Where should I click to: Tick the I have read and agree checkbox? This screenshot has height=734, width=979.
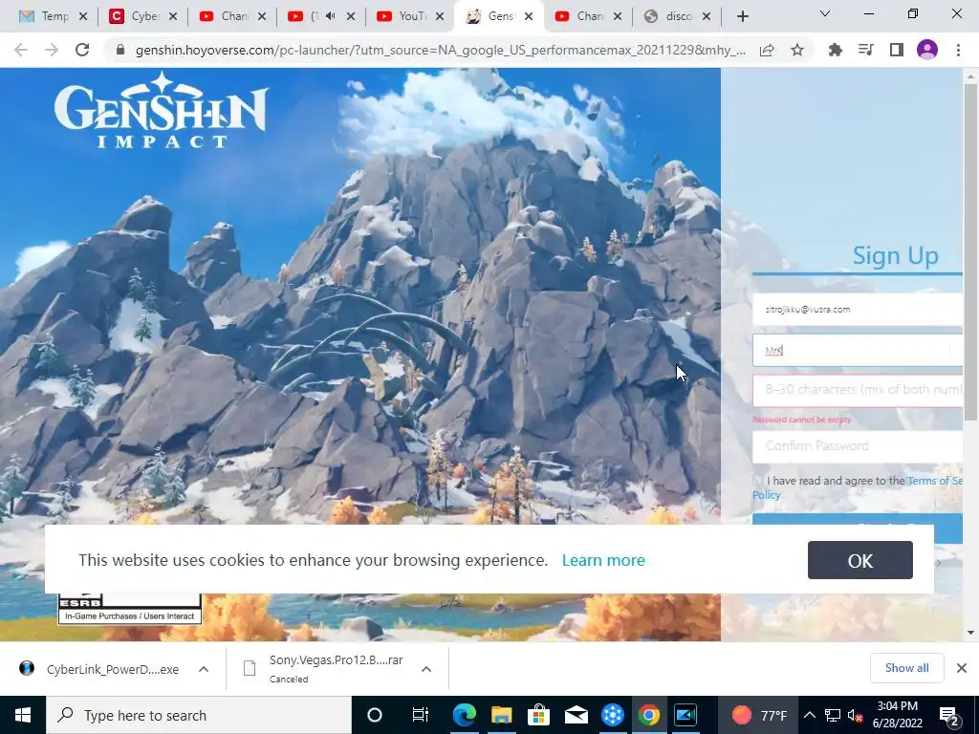coord(758,481)
